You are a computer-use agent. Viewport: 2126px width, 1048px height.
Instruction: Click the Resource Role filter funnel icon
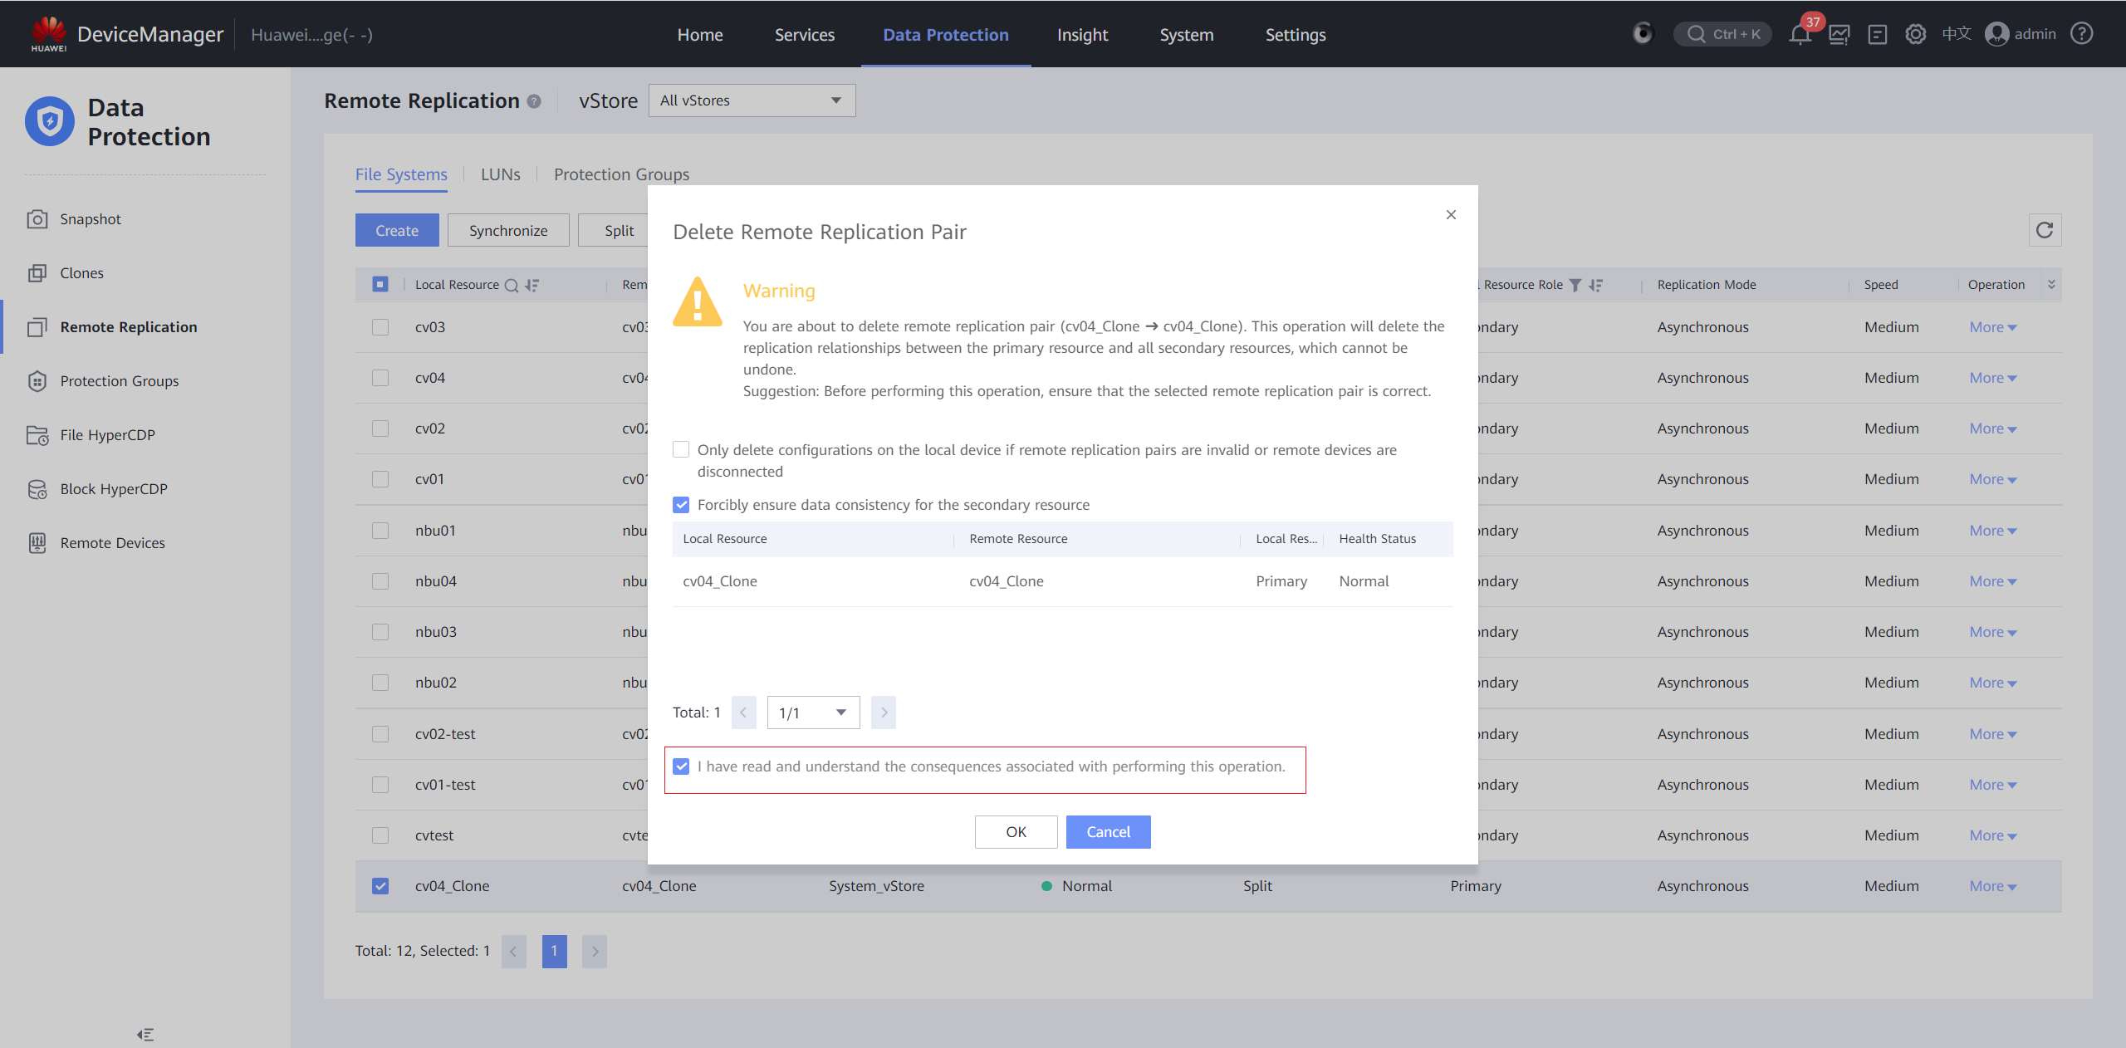point(1575,285)
